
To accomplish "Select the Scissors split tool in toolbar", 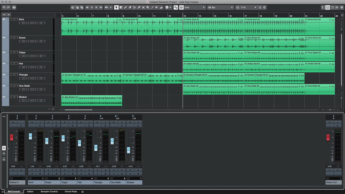I will [x=134, y=7].
